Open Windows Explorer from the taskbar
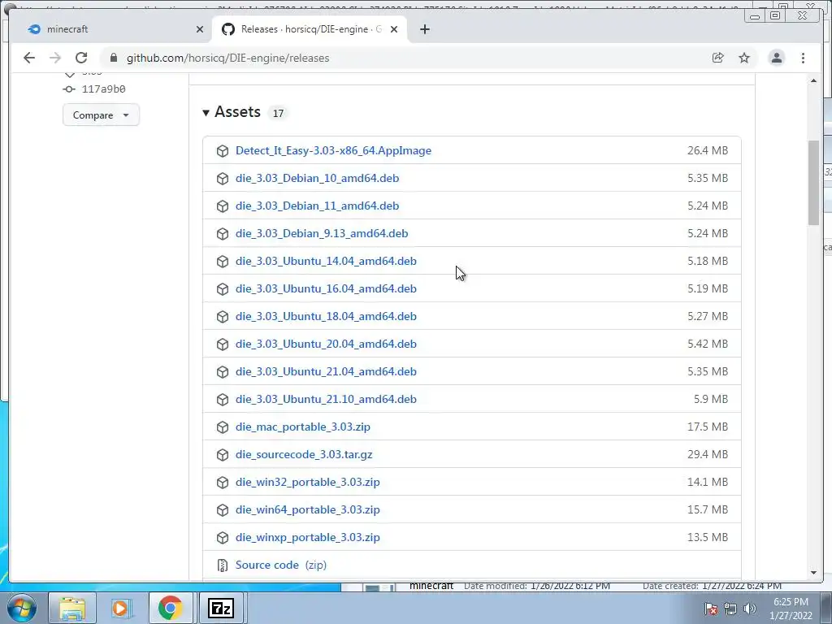 (72, 608)
